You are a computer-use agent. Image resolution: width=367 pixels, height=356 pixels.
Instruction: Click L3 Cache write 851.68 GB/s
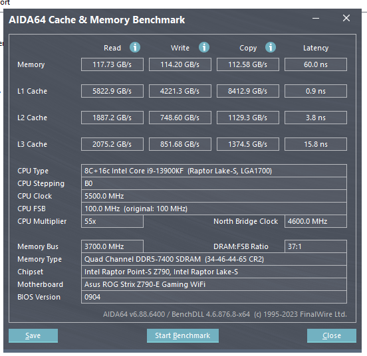[180, 144]
